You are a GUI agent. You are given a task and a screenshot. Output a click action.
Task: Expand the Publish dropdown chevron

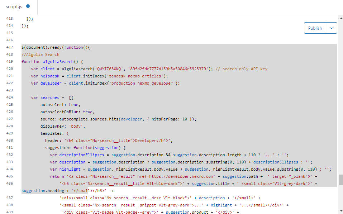click(x=332, y=28)
